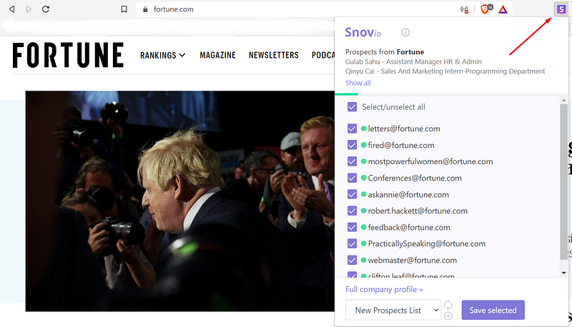Open Full company profile link
This screenshot has width=572, height=327.
click(384, 289)
